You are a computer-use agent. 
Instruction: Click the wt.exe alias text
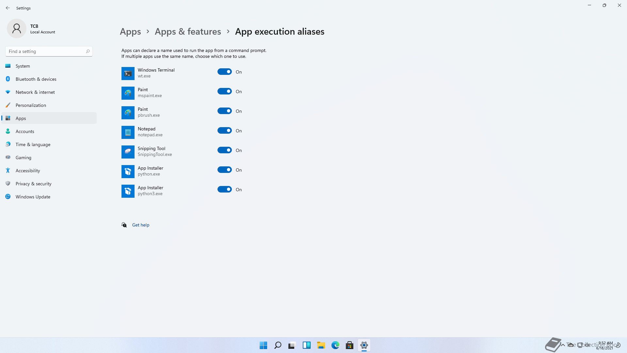coord(144,76)
